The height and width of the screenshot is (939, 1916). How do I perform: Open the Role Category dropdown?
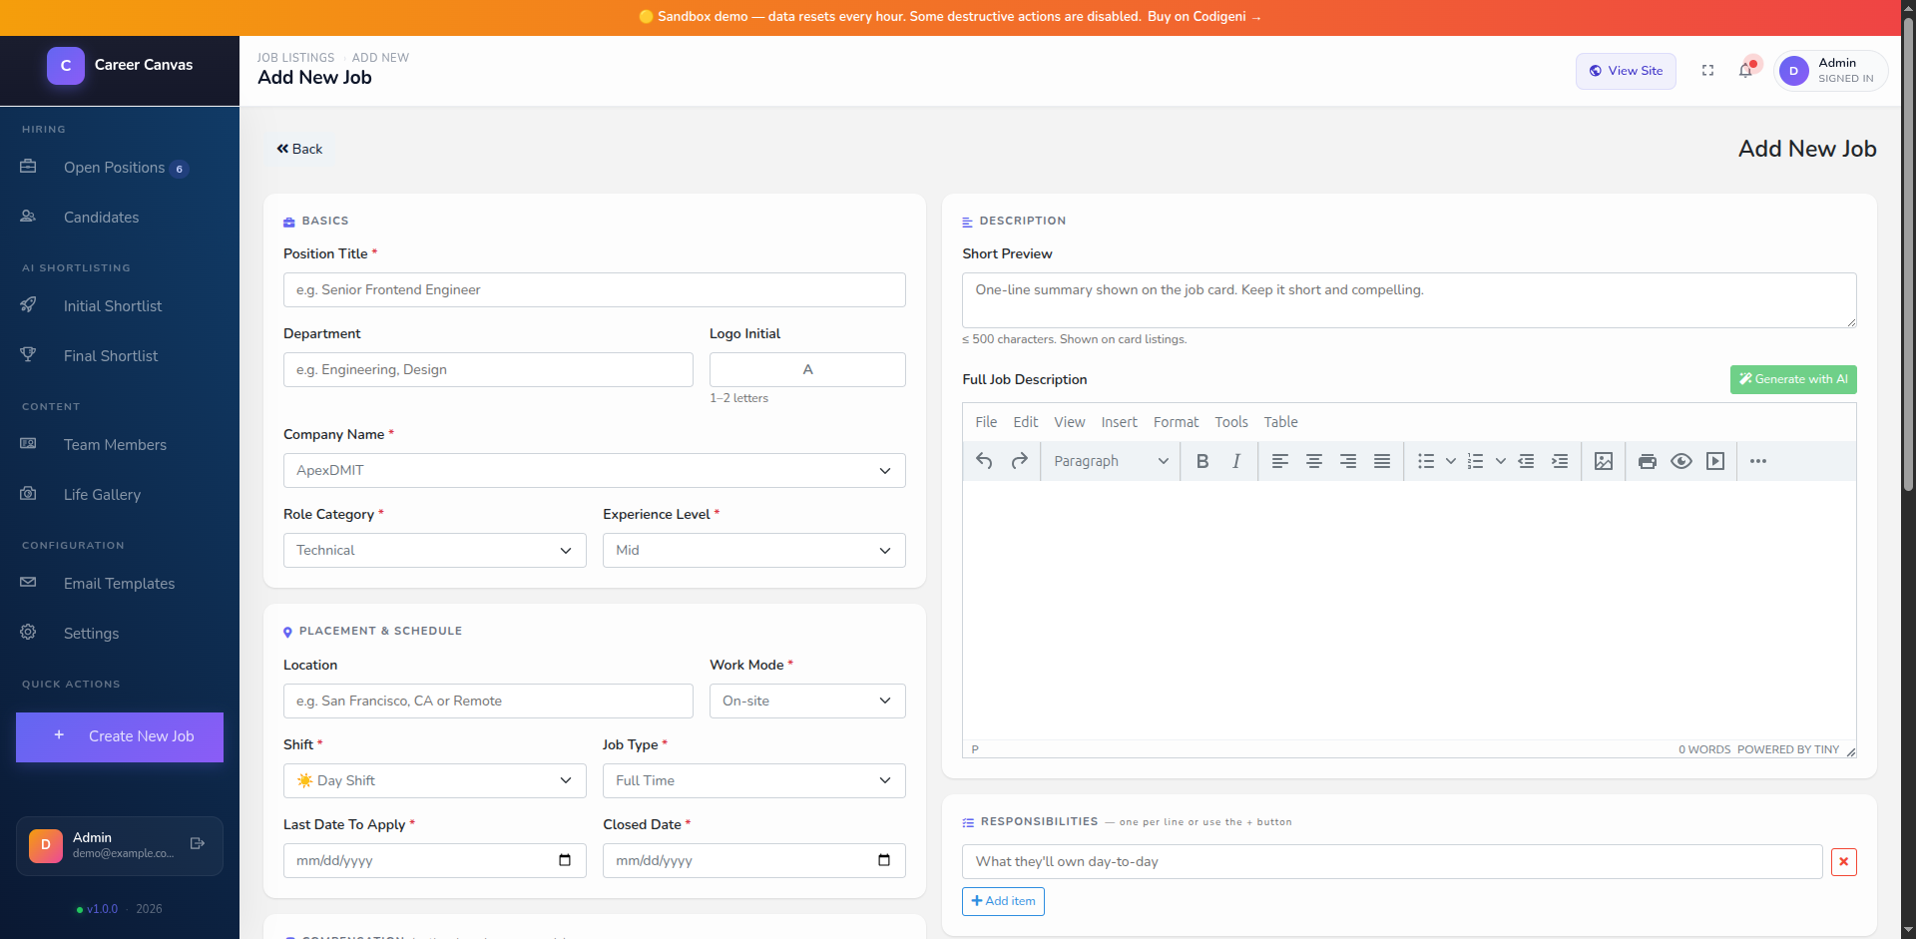click(x=435, y=551)
